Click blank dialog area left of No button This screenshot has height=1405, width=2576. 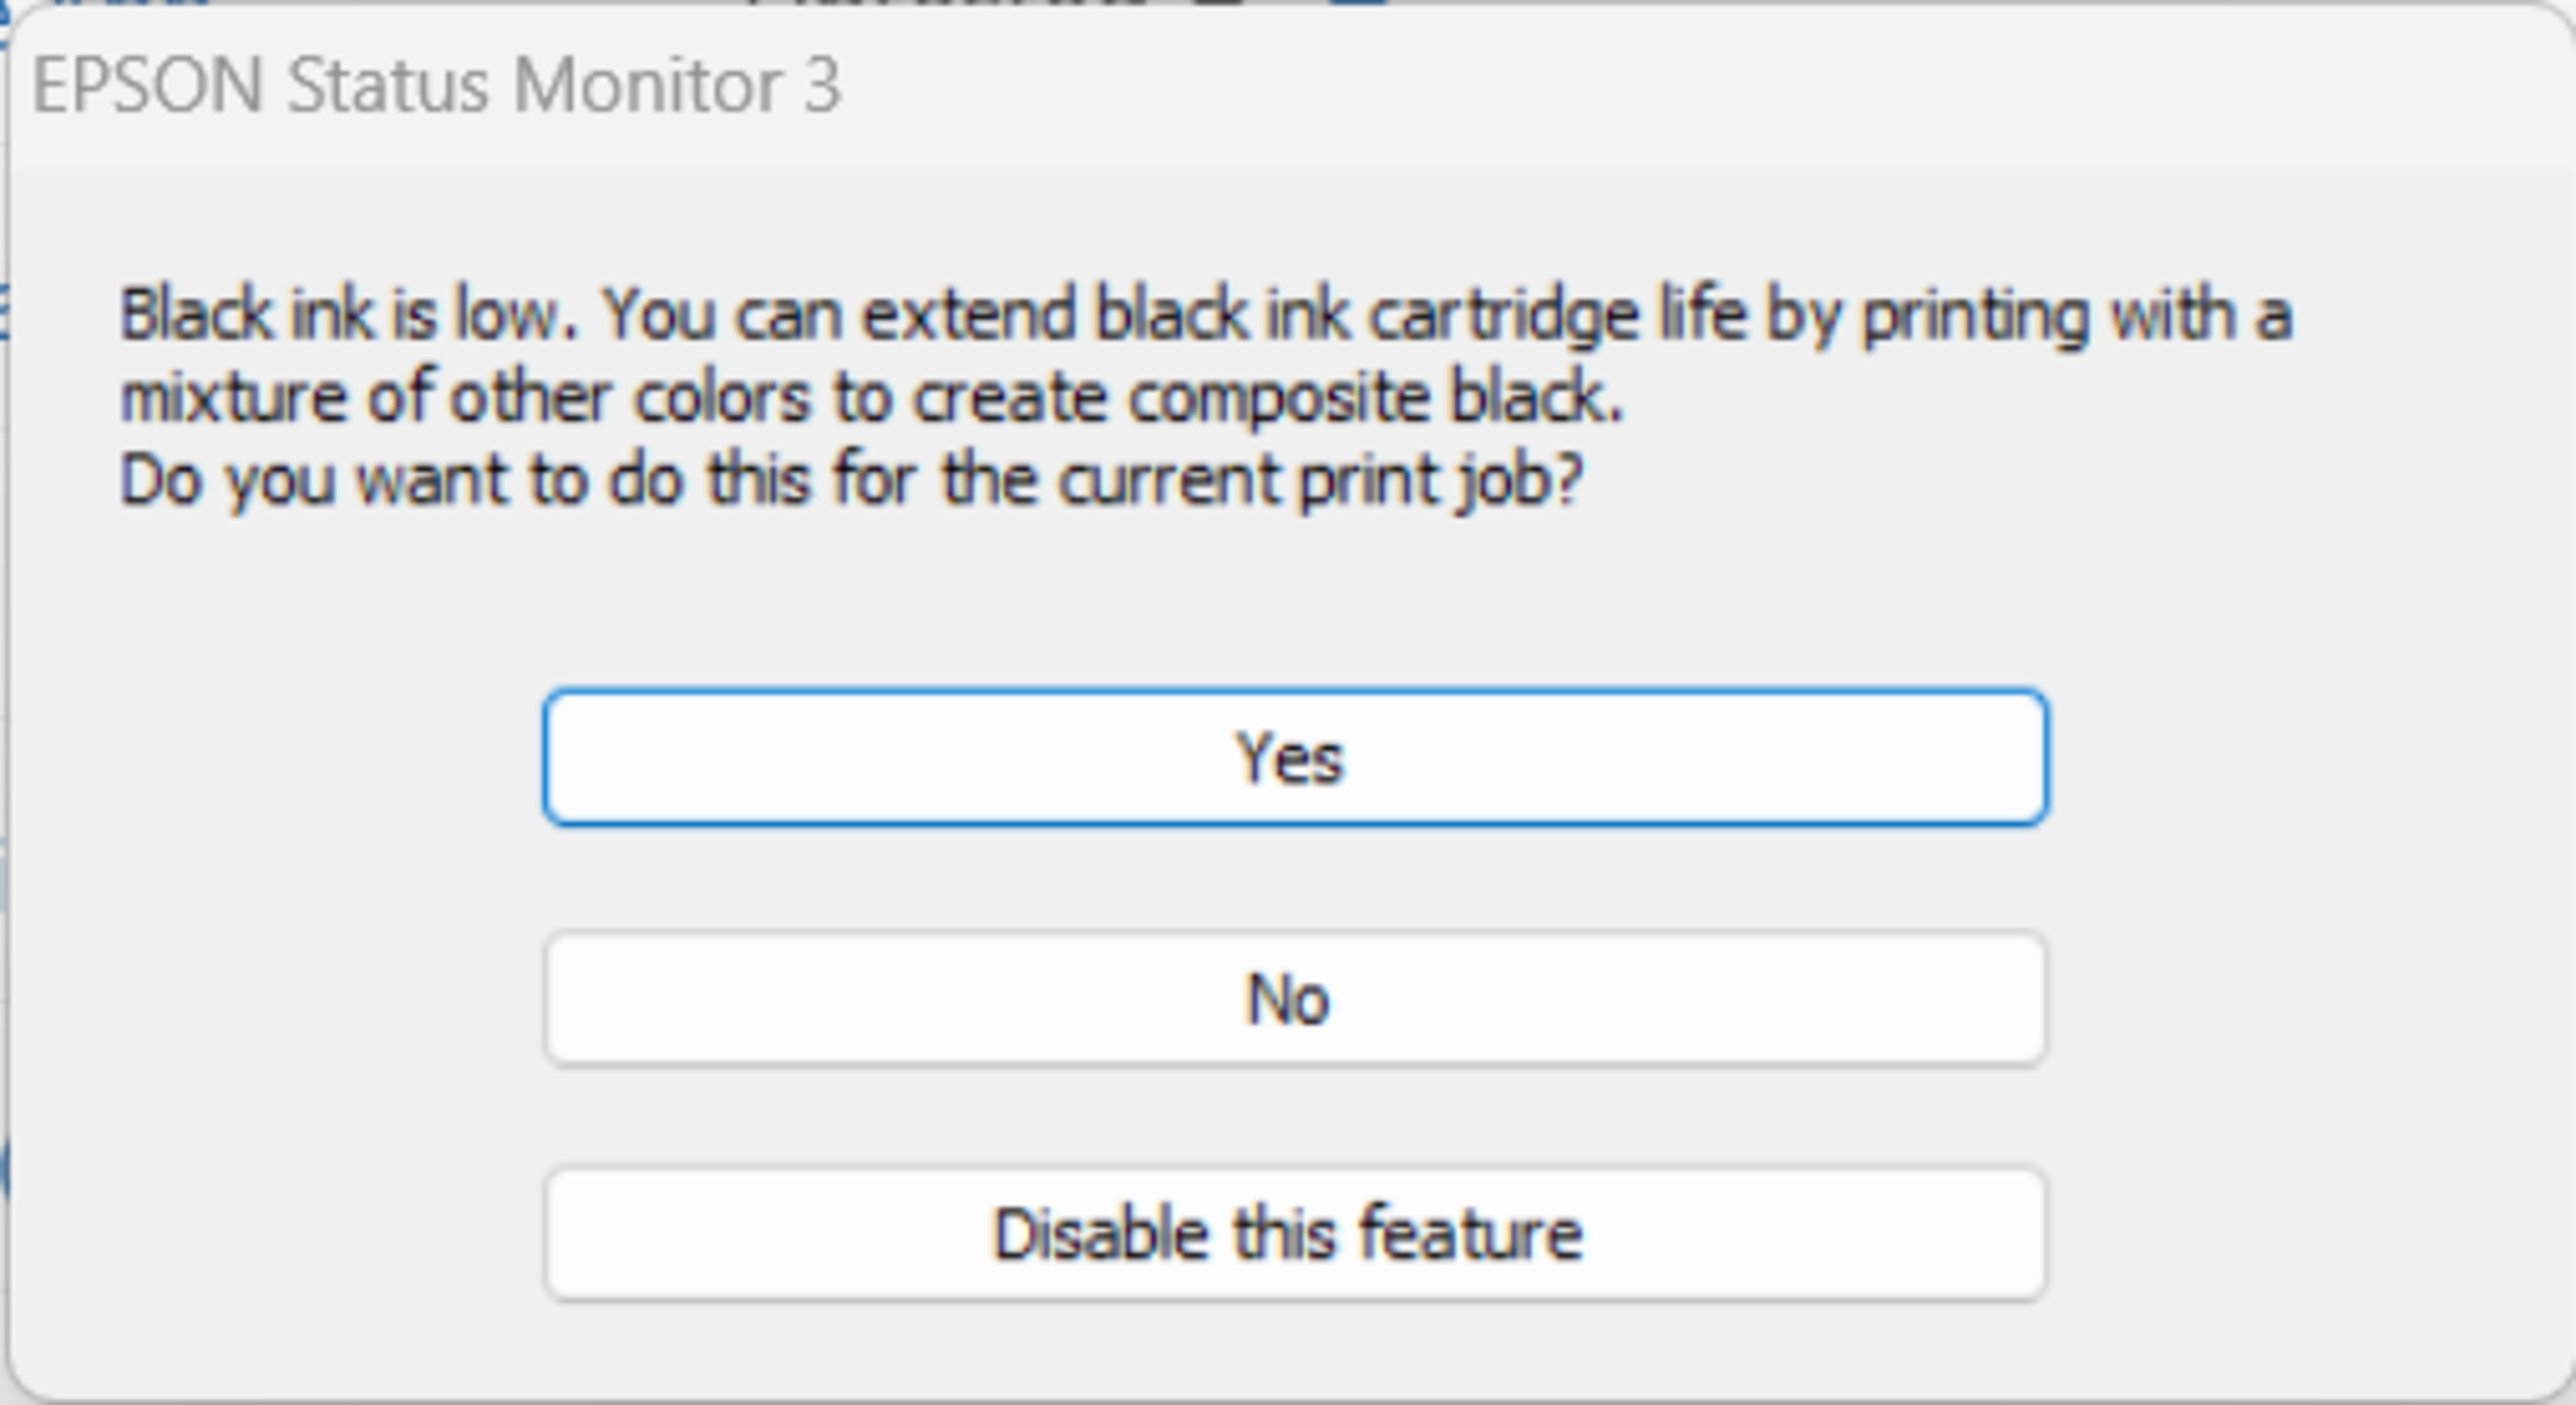[x=280, y=999]
